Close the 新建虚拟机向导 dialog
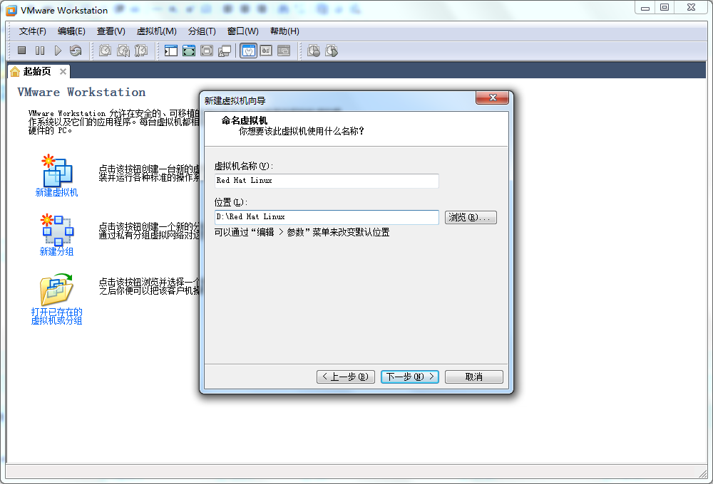Viewport: 713px width, 484px height. click(493, 98)
